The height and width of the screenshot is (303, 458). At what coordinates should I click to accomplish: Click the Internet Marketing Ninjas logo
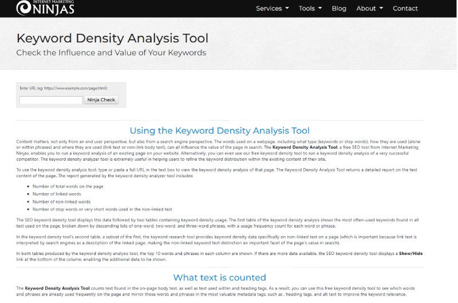coord(45,7)
